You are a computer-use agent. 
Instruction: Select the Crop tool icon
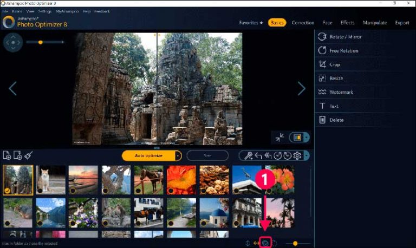[x=322, y=64]
